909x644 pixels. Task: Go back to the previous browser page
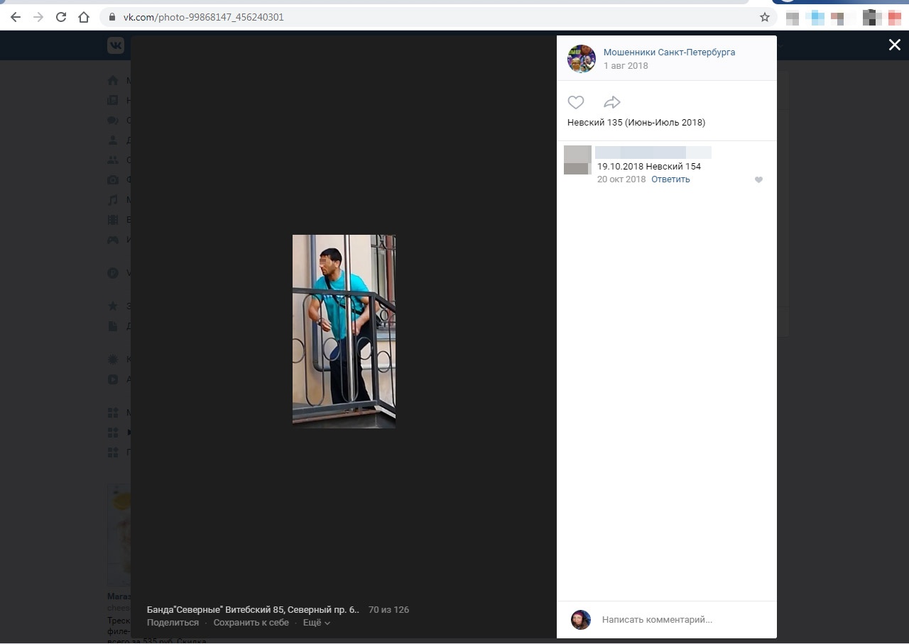(16, 17)
